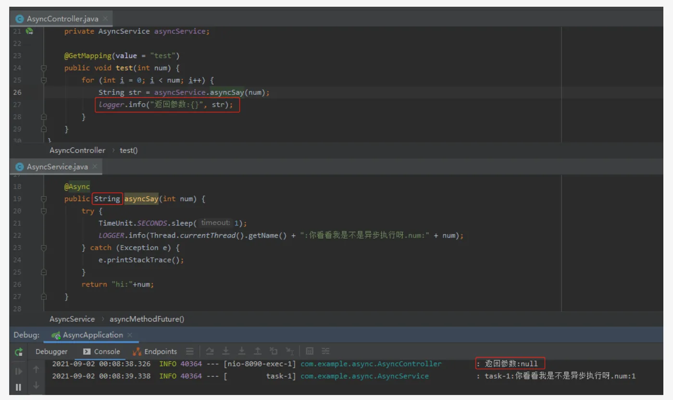Open the debug layout settings icon after Endpoints
The width and height of the screenshot is (673, 400).
tap(190, 351)
